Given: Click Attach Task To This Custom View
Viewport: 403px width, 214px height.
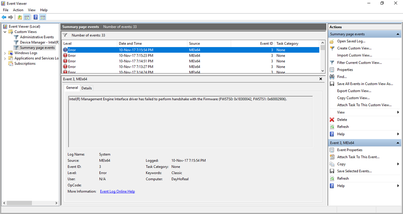Looking at the screenshot, I should 364,105.
